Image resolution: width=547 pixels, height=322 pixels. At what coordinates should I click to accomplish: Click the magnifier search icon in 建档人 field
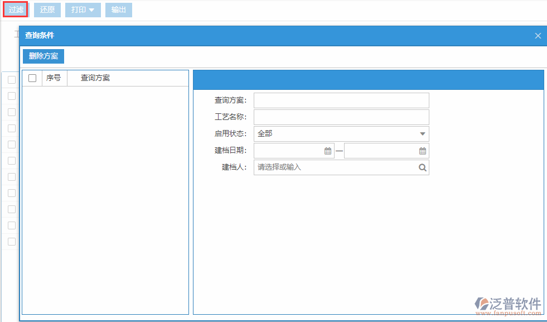[422, 167]
